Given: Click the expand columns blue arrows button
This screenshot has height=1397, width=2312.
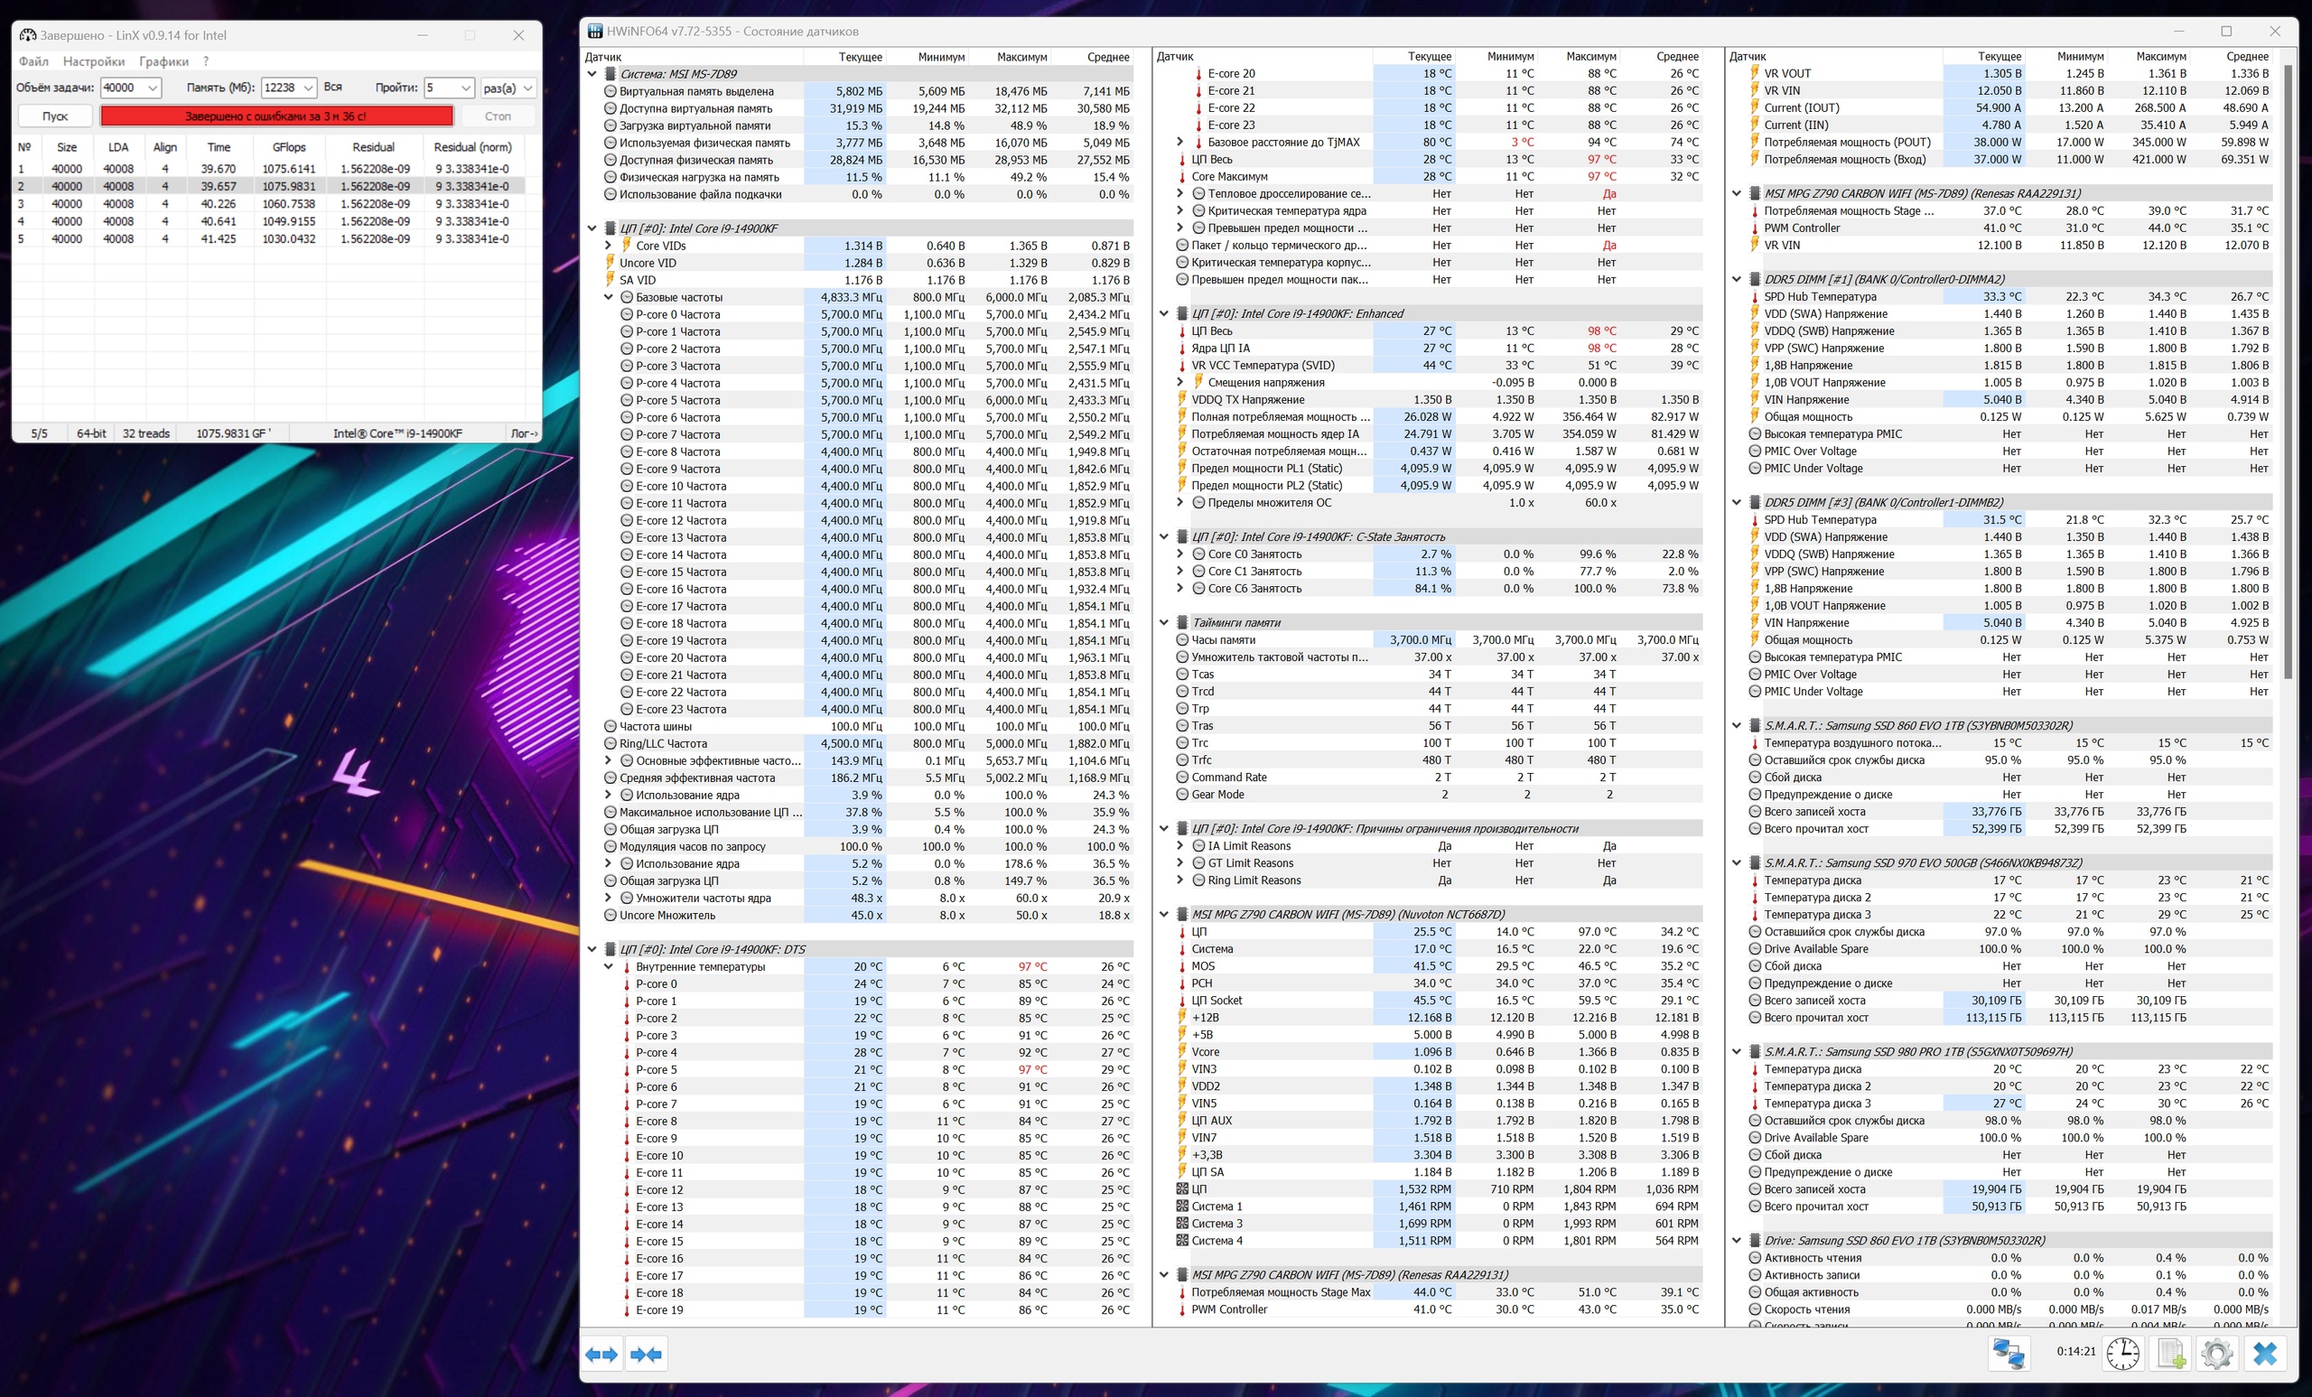Looking at the screenshot, I should (x=601, y=1354).
